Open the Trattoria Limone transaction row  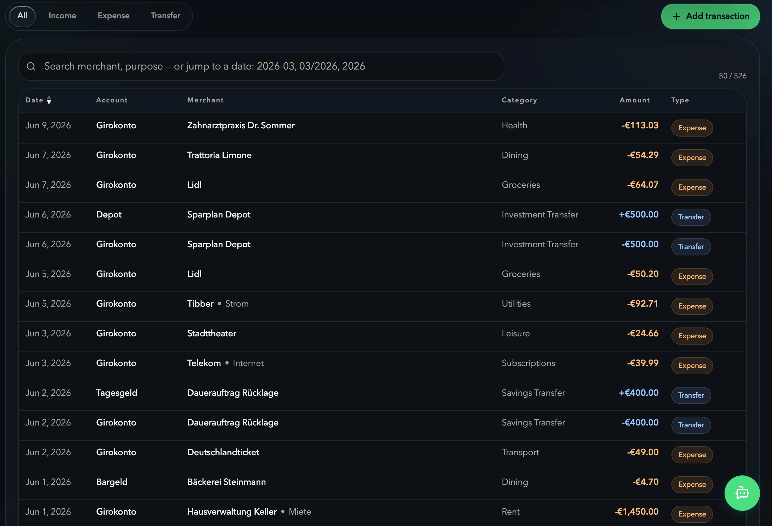tap(382, 158)
